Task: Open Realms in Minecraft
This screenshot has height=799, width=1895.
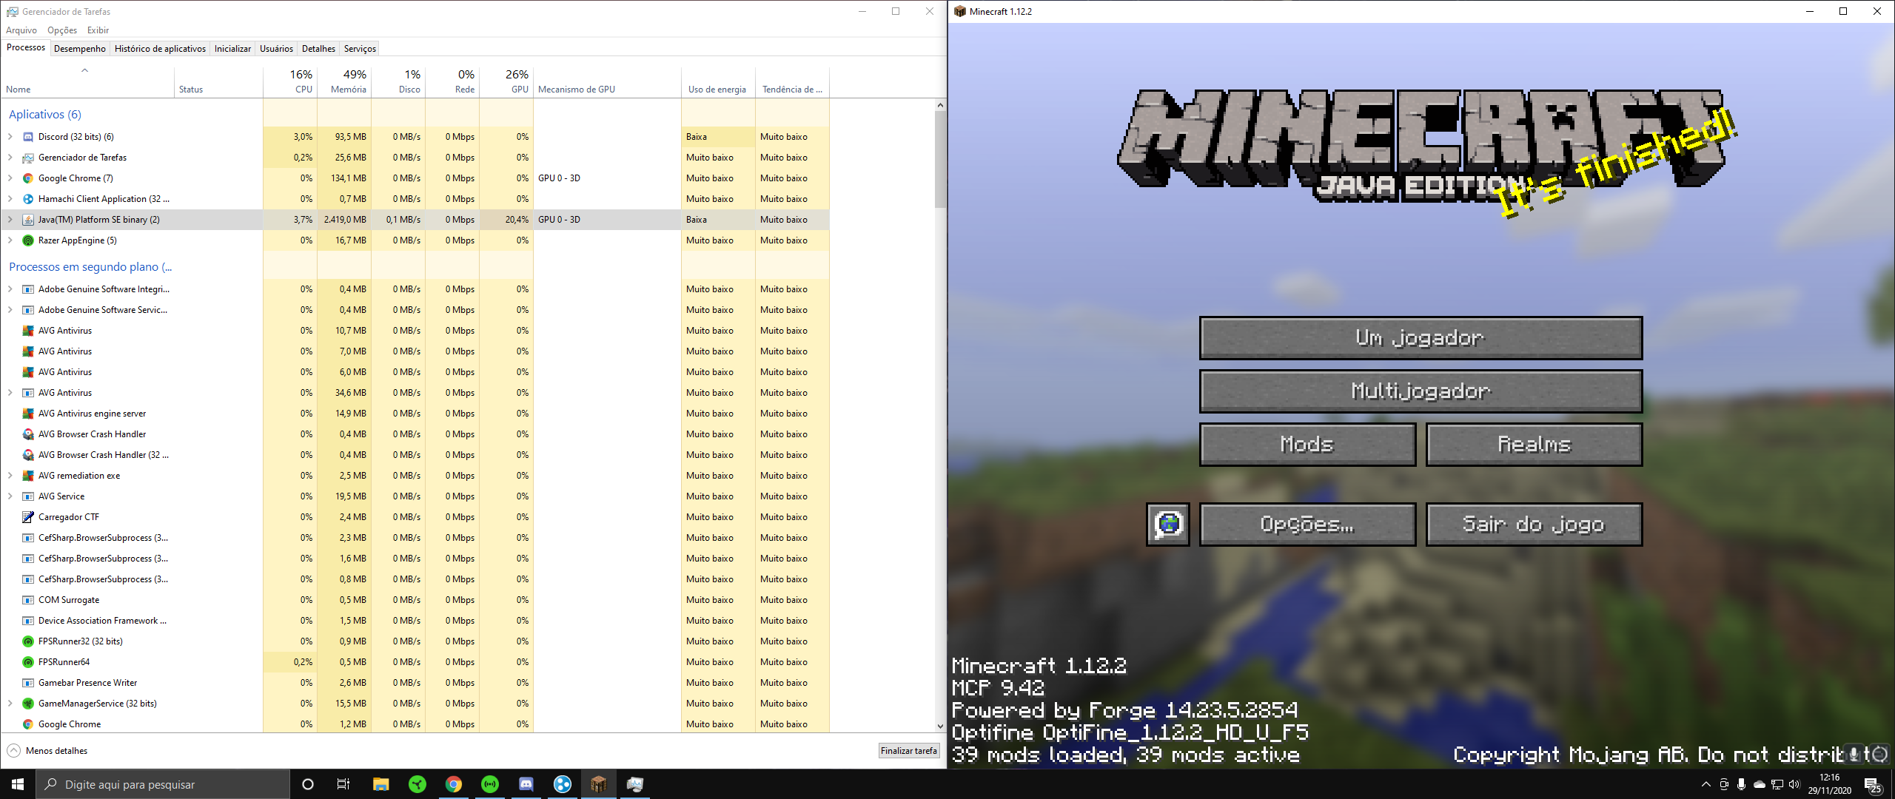Action: click(1534, 445)
